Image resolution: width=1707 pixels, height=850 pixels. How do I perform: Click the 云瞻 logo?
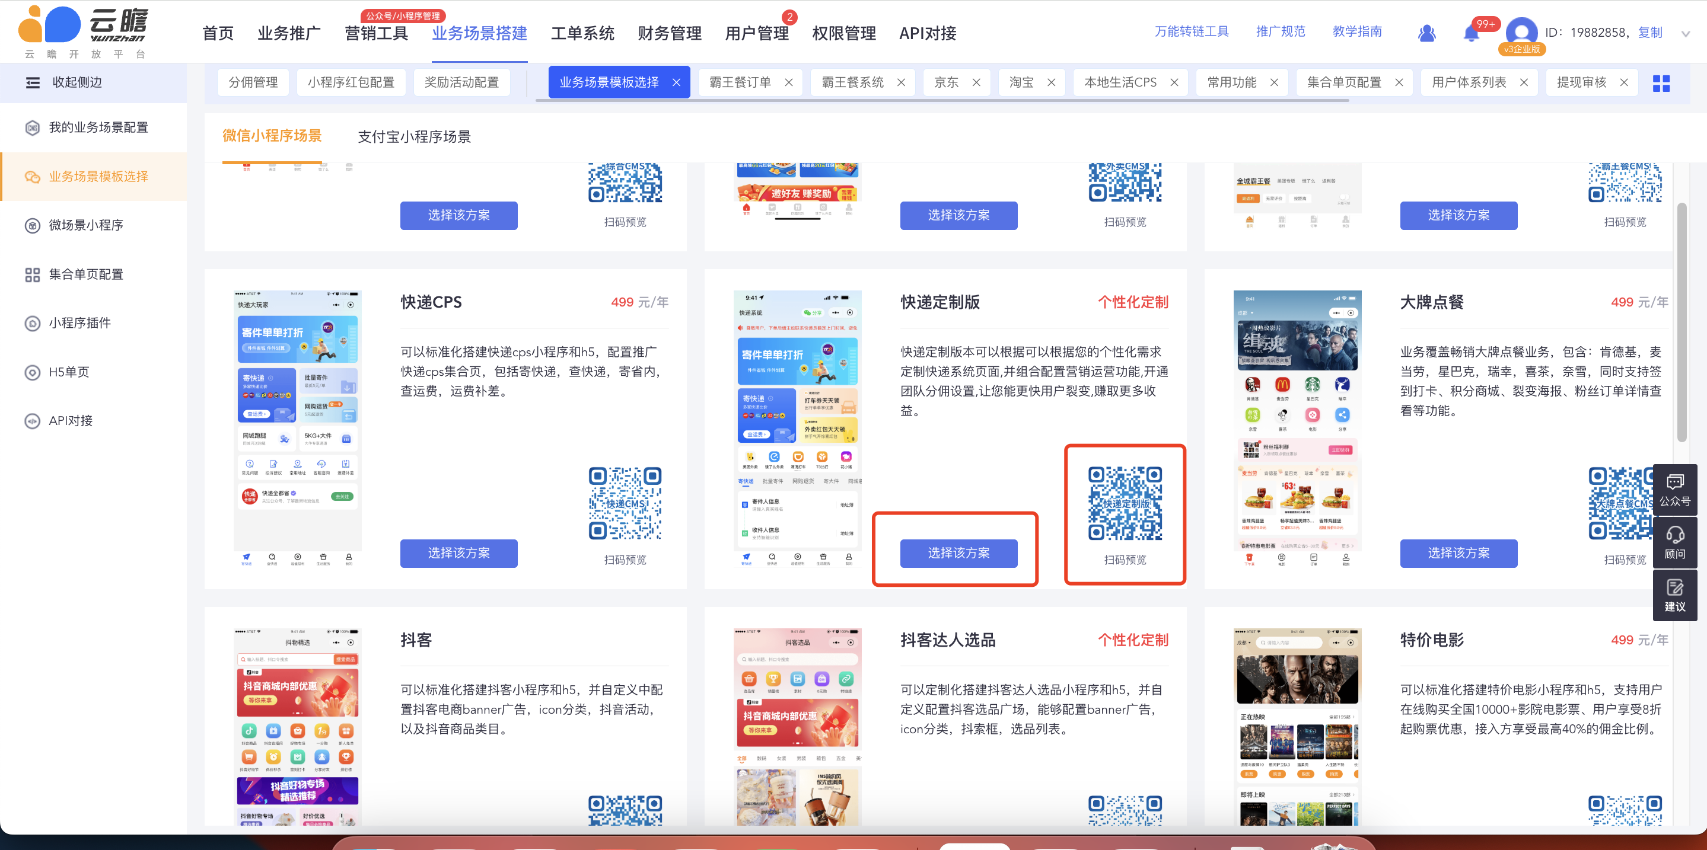pyautogui.click(x=83, y=32)
